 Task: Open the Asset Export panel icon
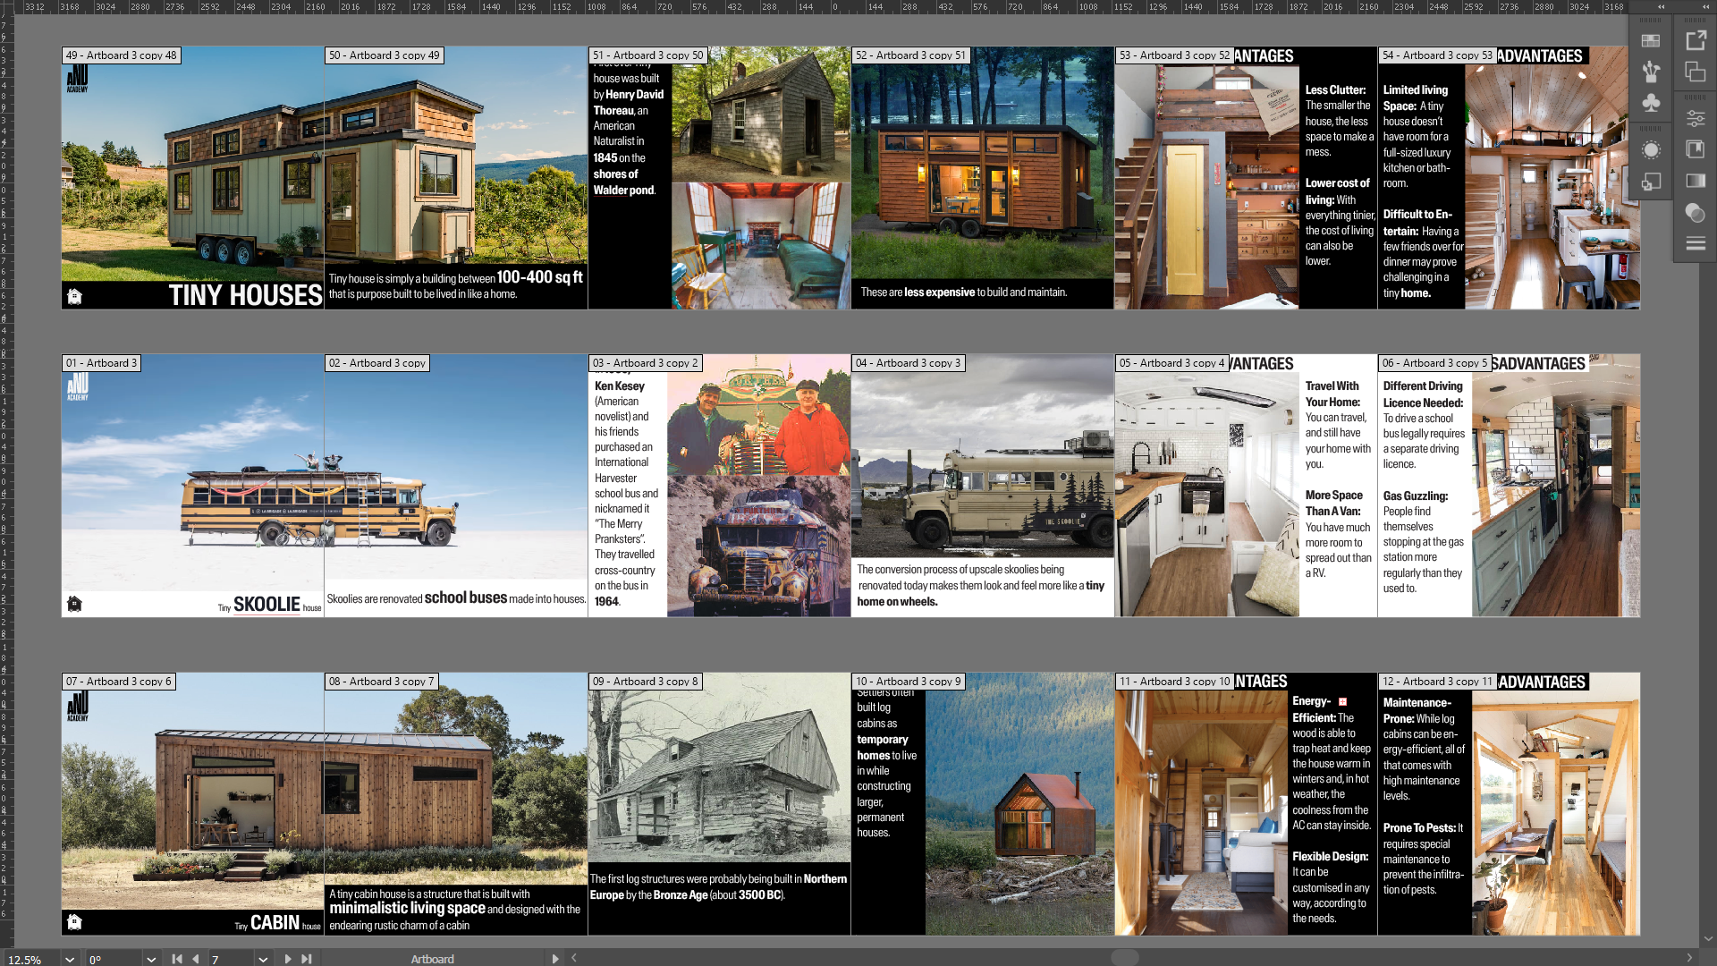pyautogui.click(x=1696, y=41)
